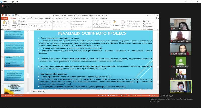This screenshot has width=201, height=108.
Task: Click the New Slide (Создать слайд) icon
Action: click(x=15, y=22)
